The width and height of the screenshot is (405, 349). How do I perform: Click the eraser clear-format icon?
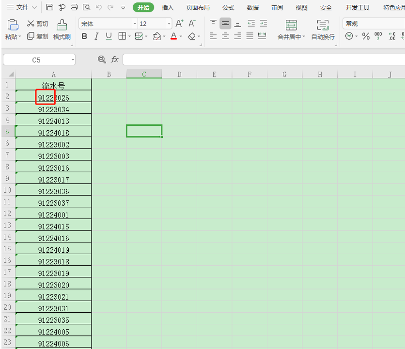click(192, 36)
